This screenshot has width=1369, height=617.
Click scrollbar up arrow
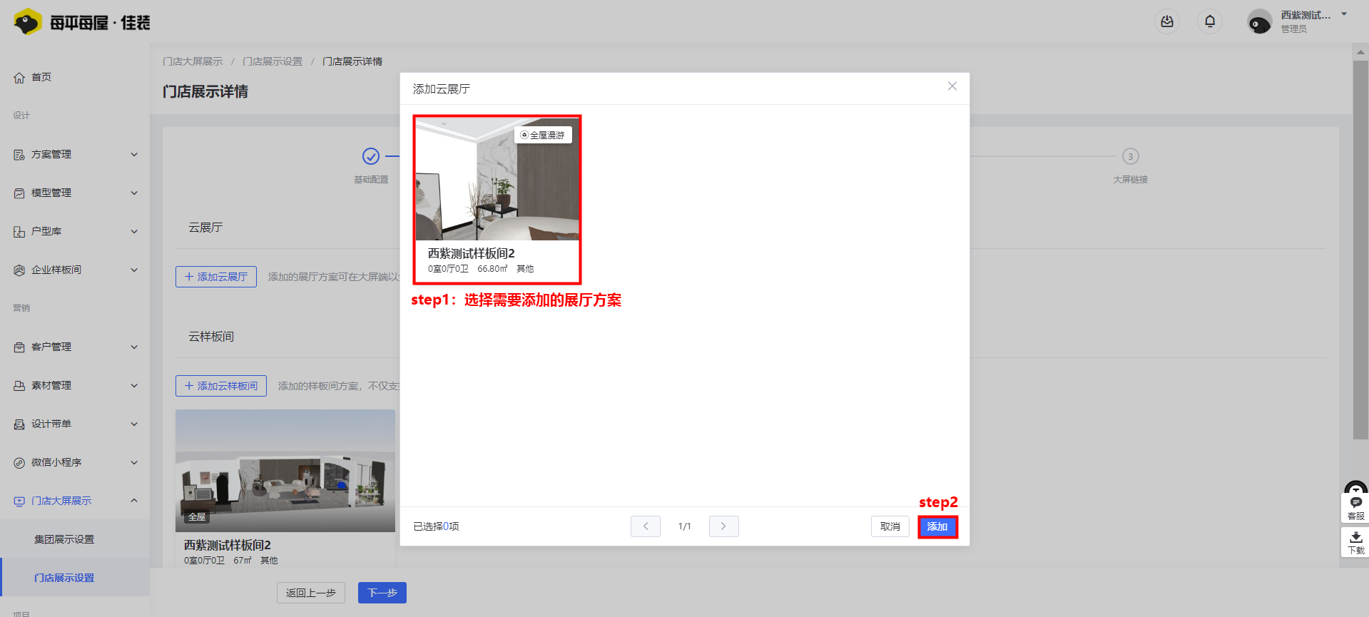(1360, 51)
